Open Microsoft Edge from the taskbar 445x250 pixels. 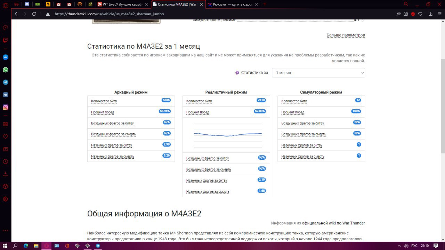[x=26, y=245]
